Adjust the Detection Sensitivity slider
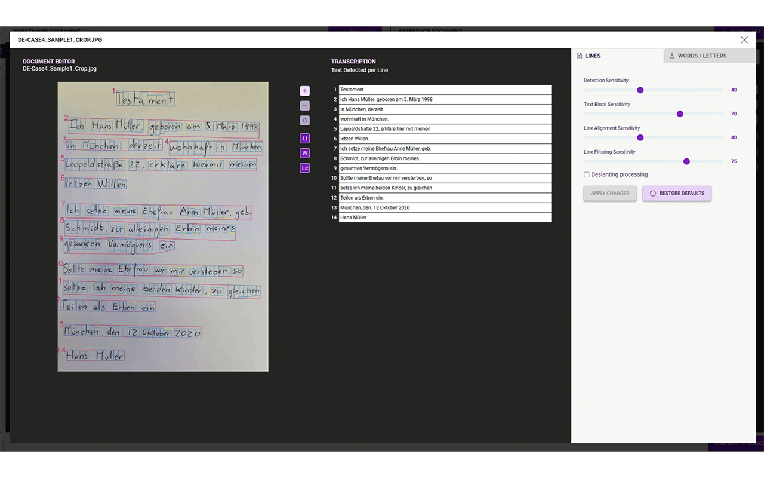The width and height of the screenshot is (764, 478). 640,90
